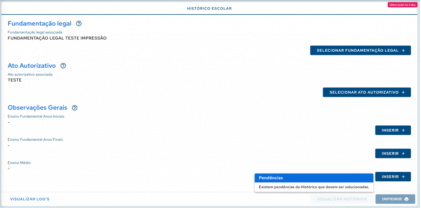
Task: Click the Pendências popup header
Action: pyautogui.click(x=314, y=178)
